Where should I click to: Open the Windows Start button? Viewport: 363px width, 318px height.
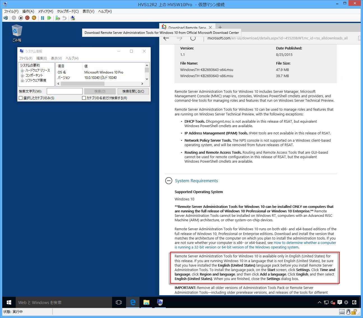tap(9, 302)
